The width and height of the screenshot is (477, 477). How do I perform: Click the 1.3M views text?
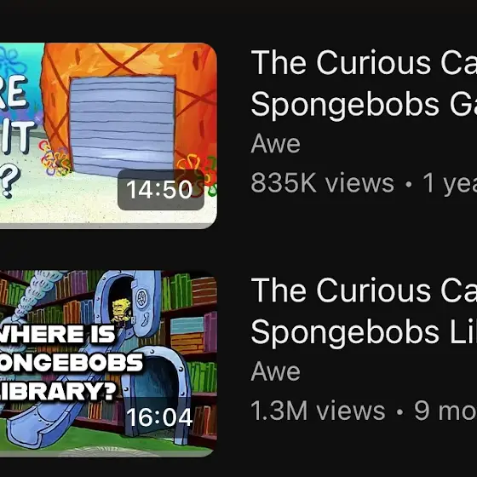coord(319,411)
